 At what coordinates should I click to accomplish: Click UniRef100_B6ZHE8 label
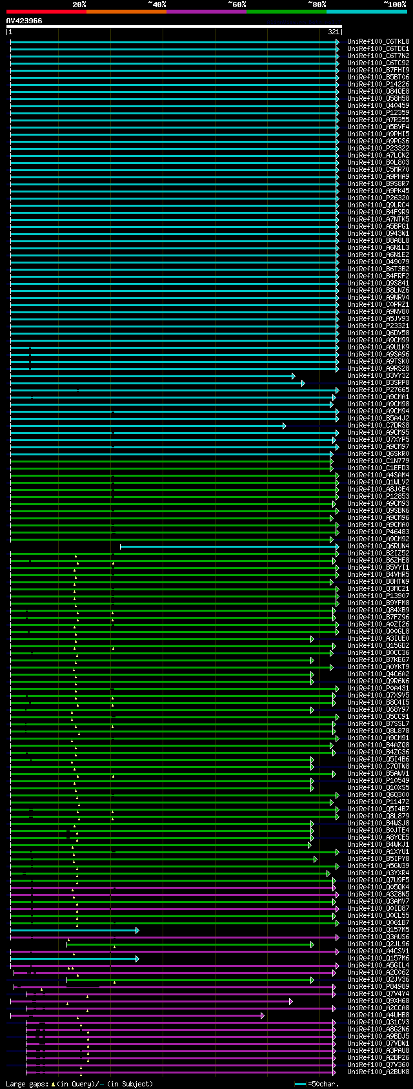(x=378, y=560)
